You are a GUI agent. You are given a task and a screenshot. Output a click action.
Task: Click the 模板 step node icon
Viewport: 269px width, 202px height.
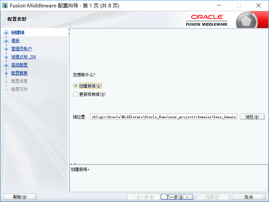point(6,41)
